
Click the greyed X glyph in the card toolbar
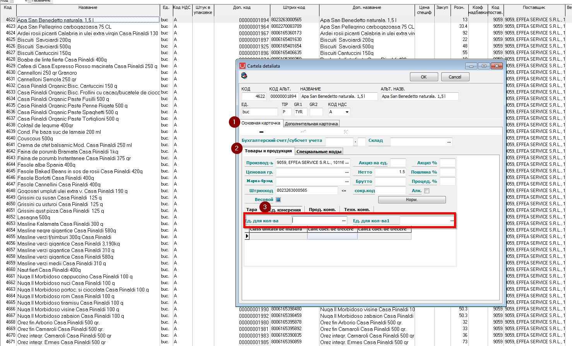[346, 132]
